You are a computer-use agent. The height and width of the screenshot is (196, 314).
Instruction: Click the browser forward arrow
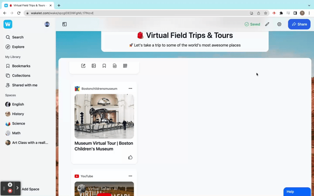12,13
